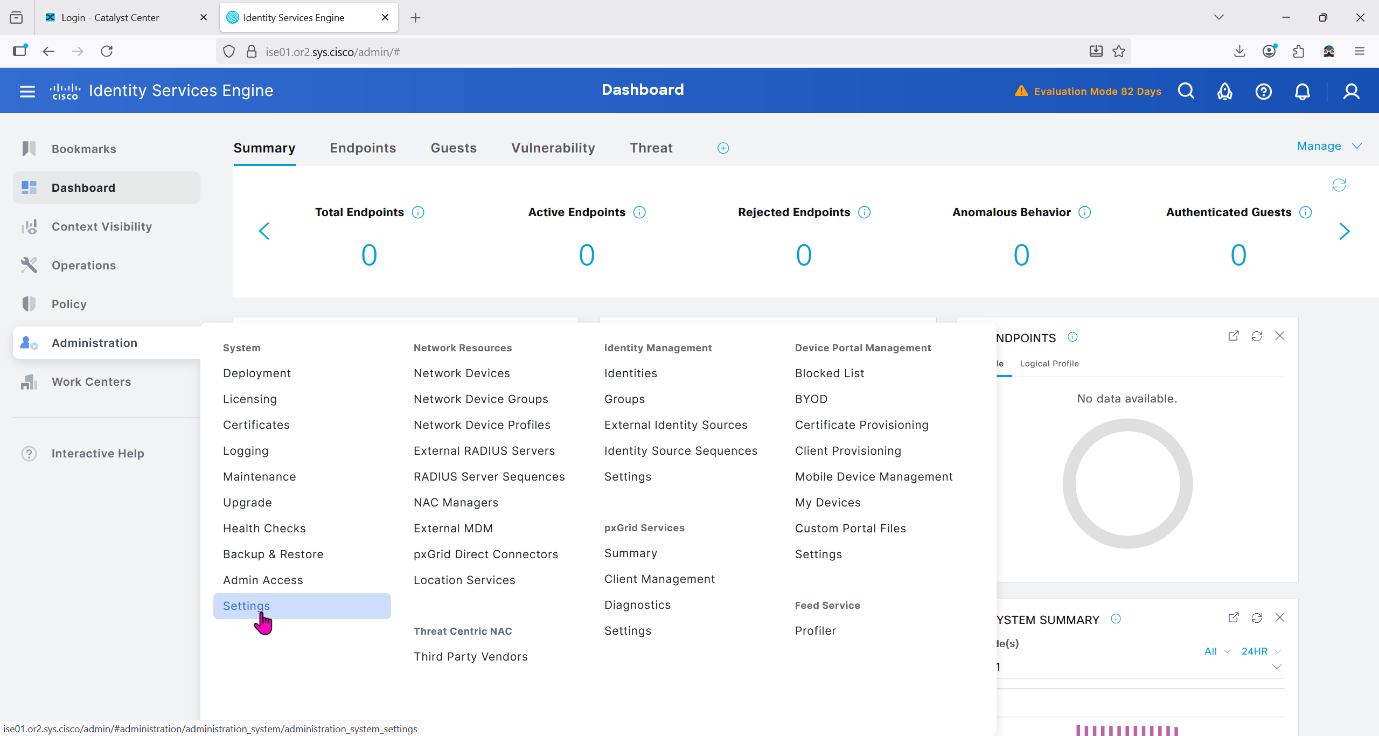The width and height of the screenshot is (1379, 736).
Task: Select the Logical Profile tab
Action: click(1049, 364)
